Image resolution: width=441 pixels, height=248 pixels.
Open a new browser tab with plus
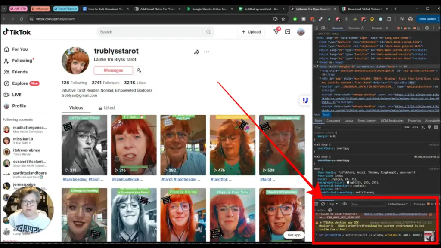(395, 9)
